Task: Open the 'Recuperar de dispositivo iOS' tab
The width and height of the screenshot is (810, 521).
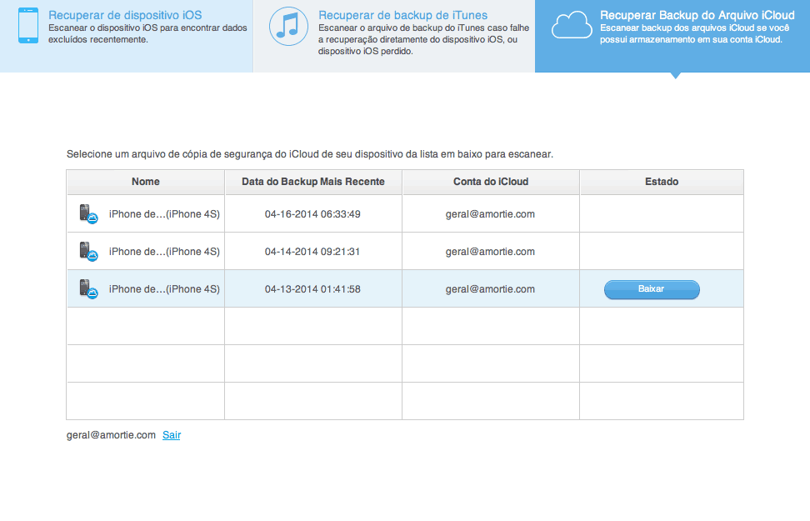Action: [x=127, y=36]
